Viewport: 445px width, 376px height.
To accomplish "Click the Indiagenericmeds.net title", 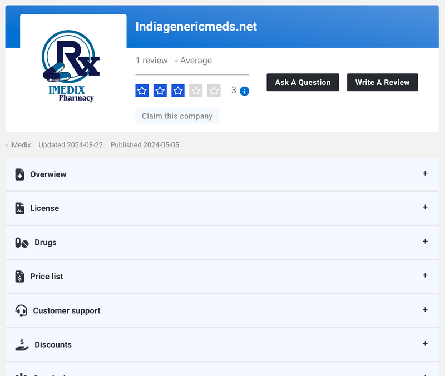I will [196, 27].
